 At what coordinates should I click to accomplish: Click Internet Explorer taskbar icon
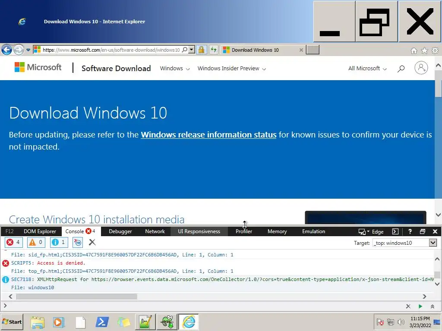tap(189, 322)
